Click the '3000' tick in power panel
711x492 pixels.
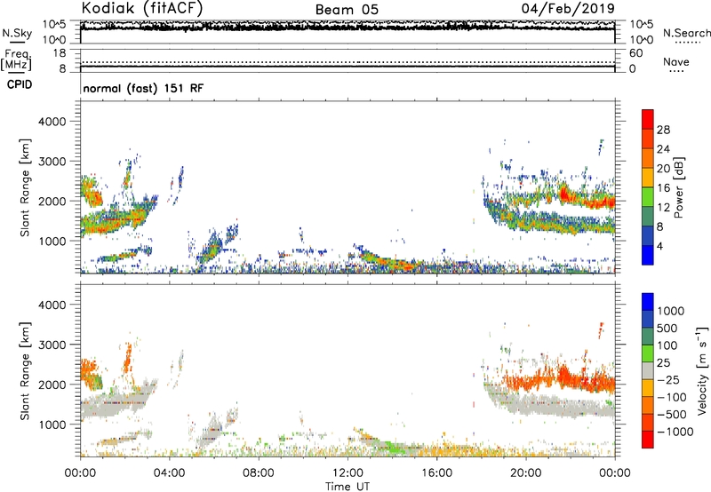[x=52, y=162]
